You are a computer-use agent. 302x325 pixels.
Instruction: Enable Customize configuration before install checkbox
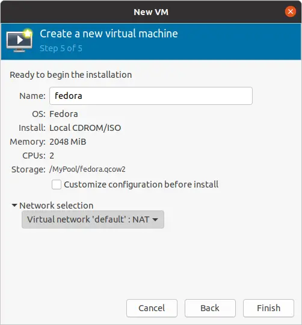click(57, 185)
